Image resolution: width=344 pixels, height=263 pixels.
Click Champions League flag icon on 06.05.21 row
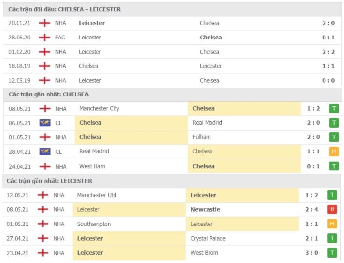(45, 123)
